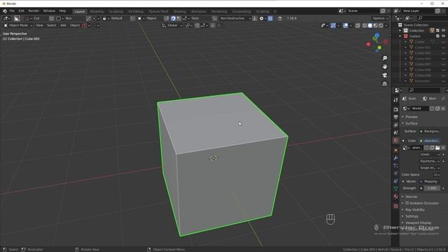The height and width of the screenshot is (252, 448).
Task: Click the pan view hand icon
Action: pos(385,66)
